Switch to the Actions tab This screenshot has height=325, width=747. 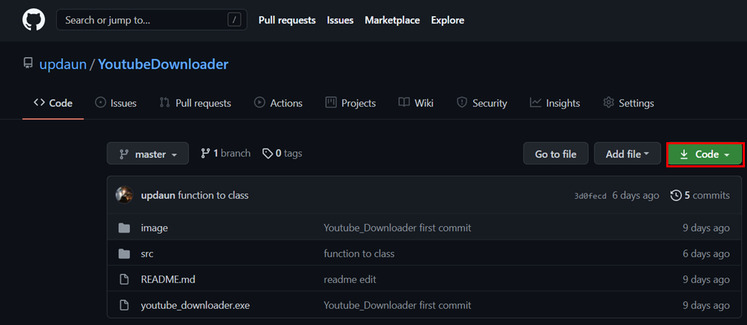click(x=278, y=103)
